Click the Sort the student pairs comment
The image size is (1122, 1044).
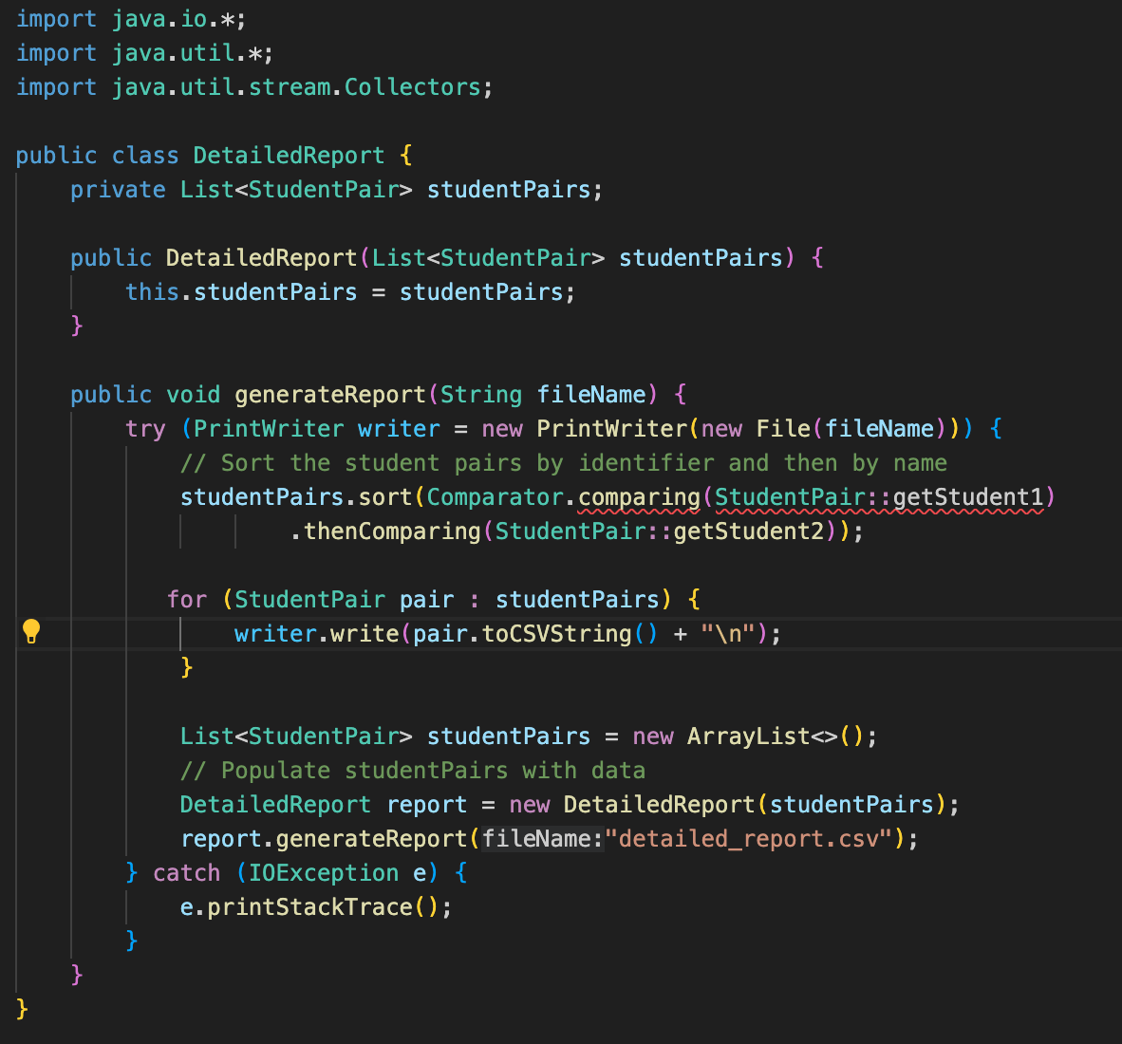click(562, 462)
